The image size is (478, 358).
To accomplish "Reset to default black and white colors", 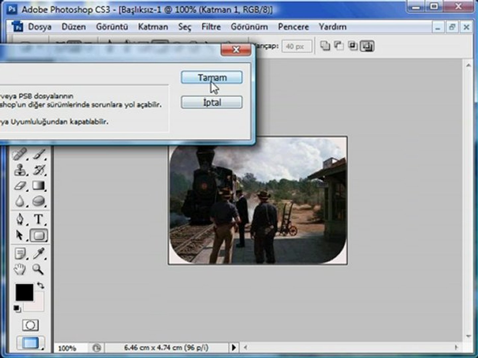I will click(17, 309).
